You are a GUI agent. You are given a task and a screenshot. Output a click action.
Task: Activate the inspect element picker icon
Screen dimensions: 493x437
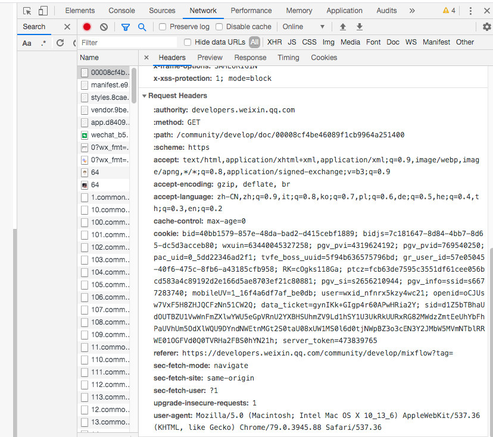27,11
